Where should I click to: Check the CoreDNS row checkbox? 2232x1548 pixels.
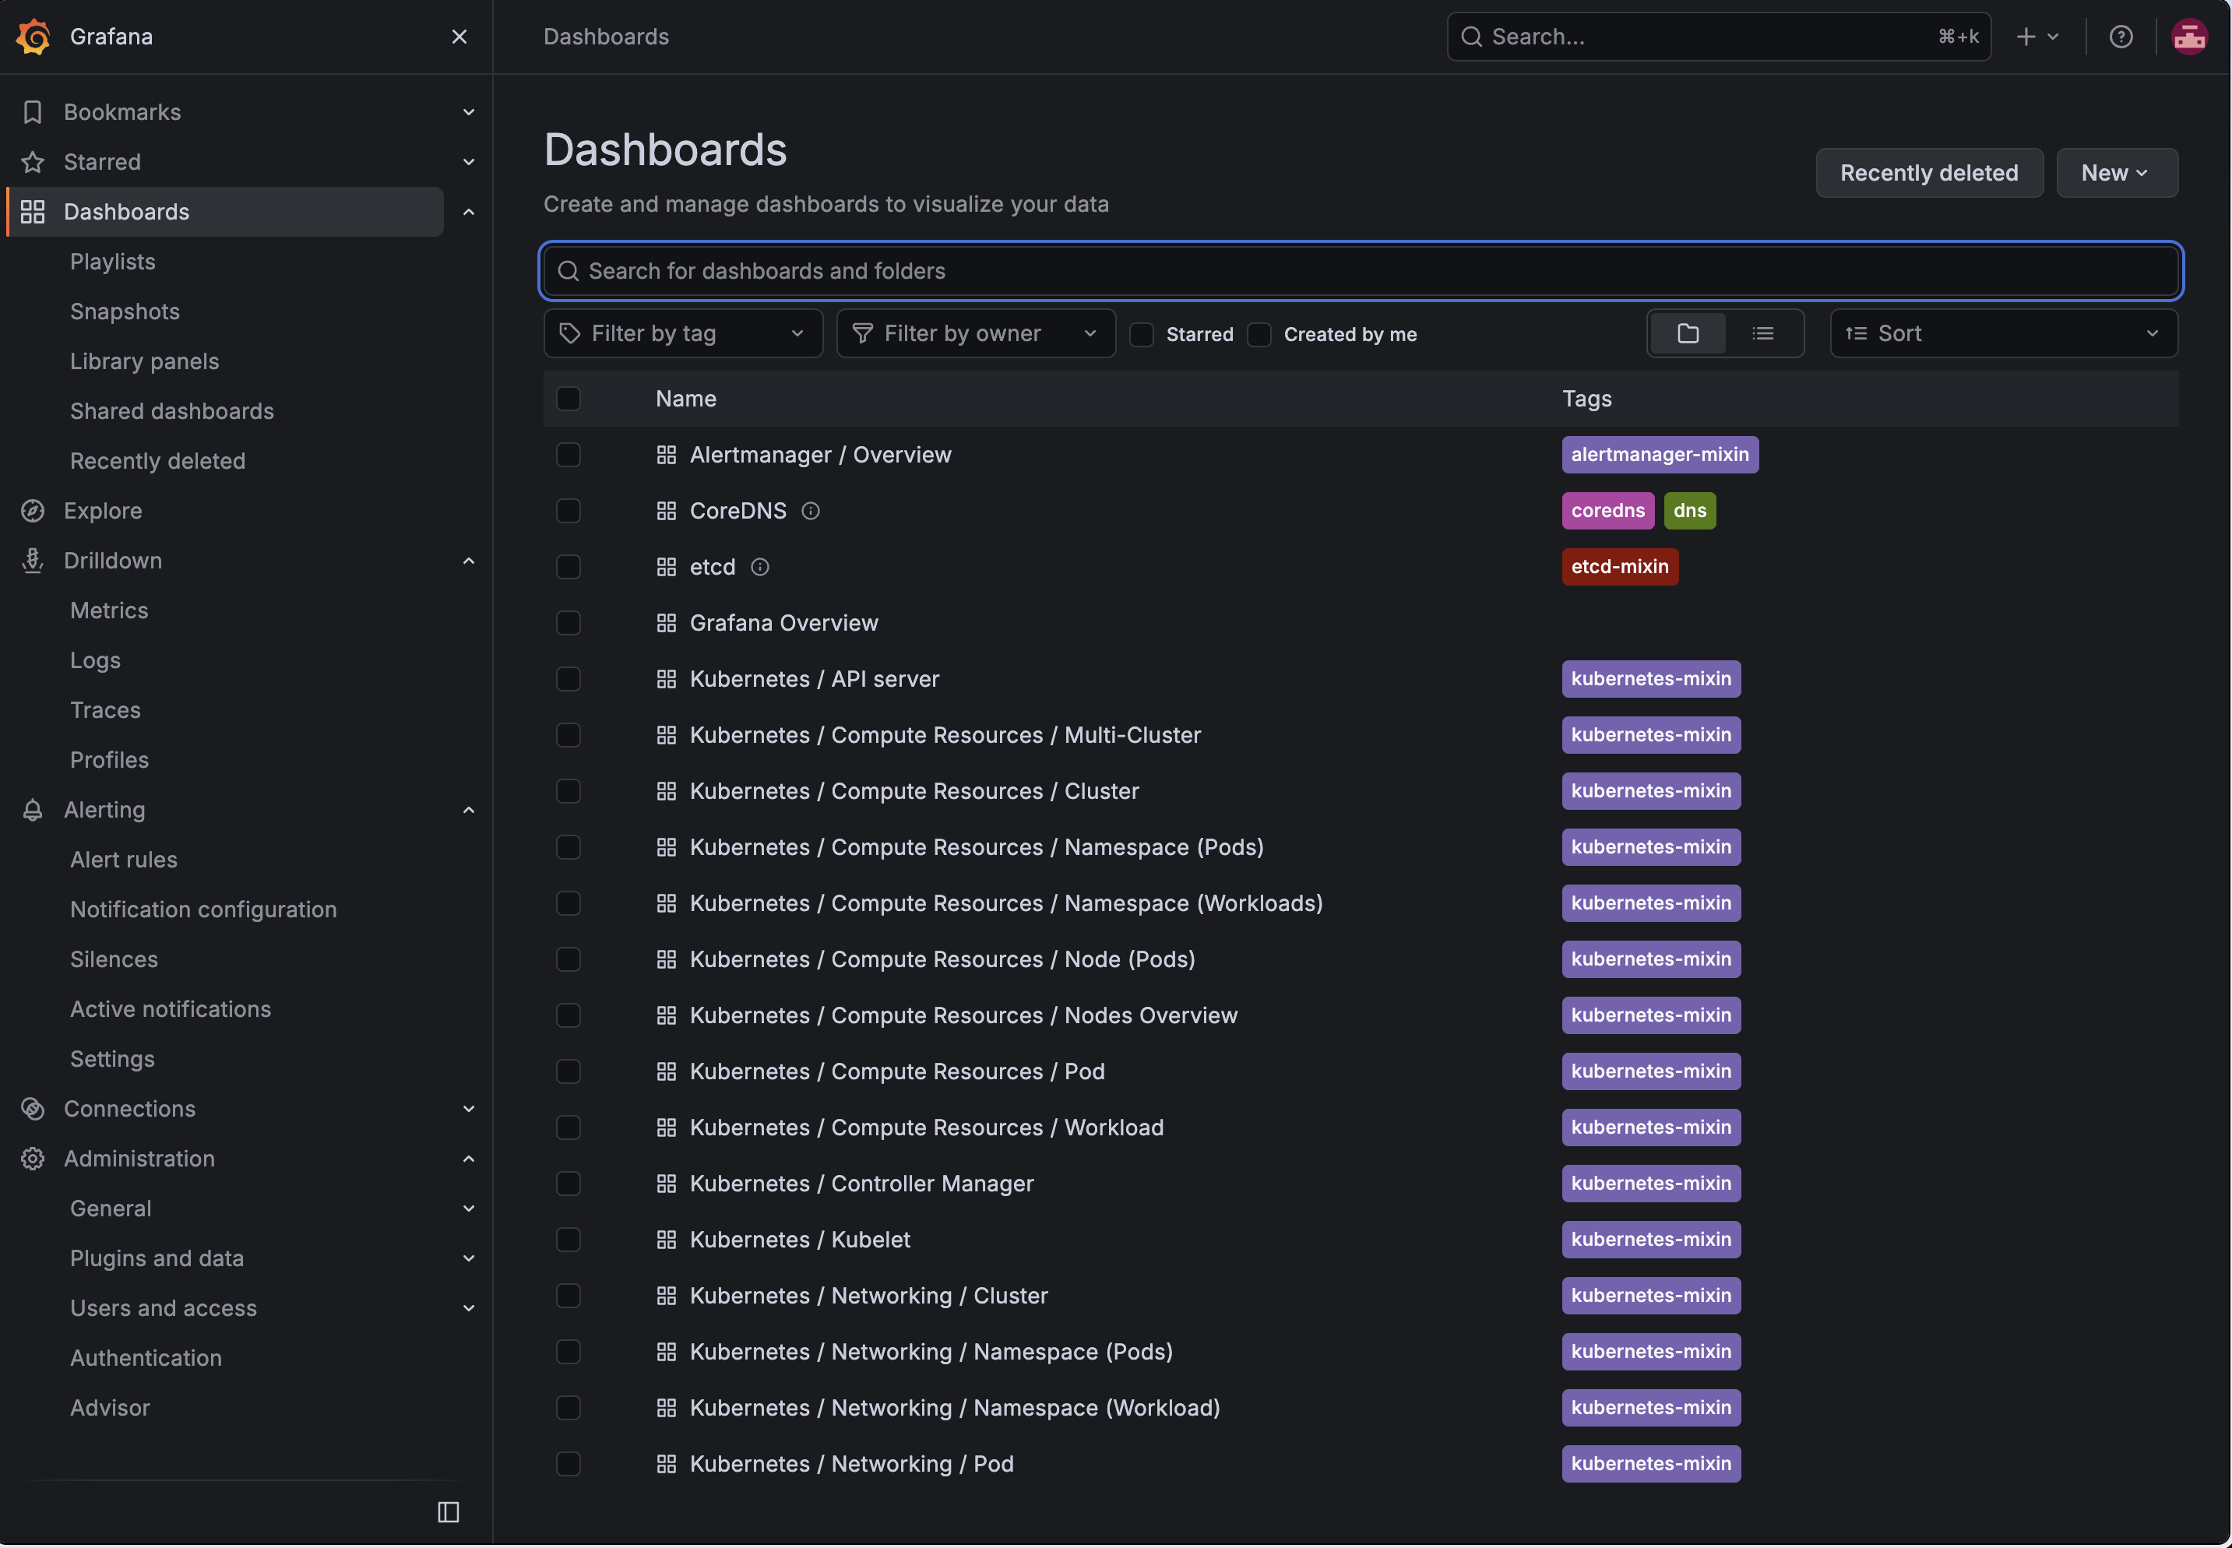569,511
